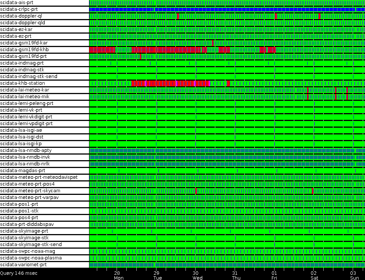Open the scidata-ez-prt entry

16,36
